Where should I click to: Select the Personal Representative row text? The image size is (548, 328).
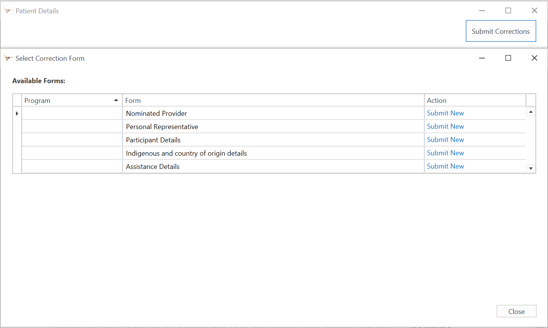162,127
